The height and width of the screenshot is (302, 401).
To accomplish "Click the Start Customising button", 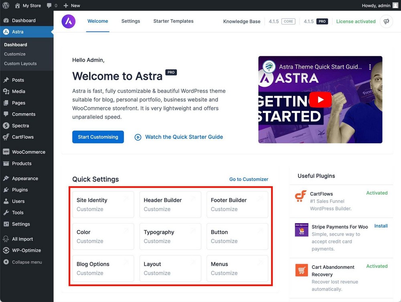I will pos(98,137).
